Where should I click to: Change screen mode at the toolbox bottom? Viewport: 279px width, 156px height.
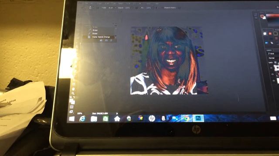tap(71, 112)
